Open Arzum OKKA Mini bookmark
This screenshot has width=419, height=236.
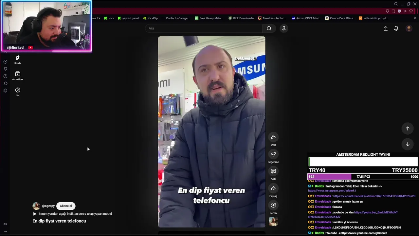click(306, 18)
